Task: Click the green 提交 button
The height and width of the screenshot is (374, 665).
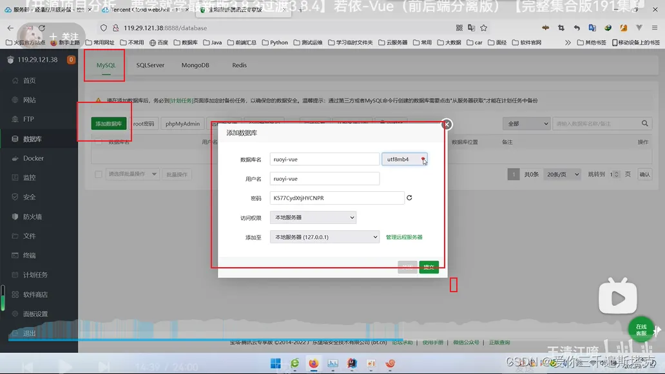Action: [x=429, y=267]
